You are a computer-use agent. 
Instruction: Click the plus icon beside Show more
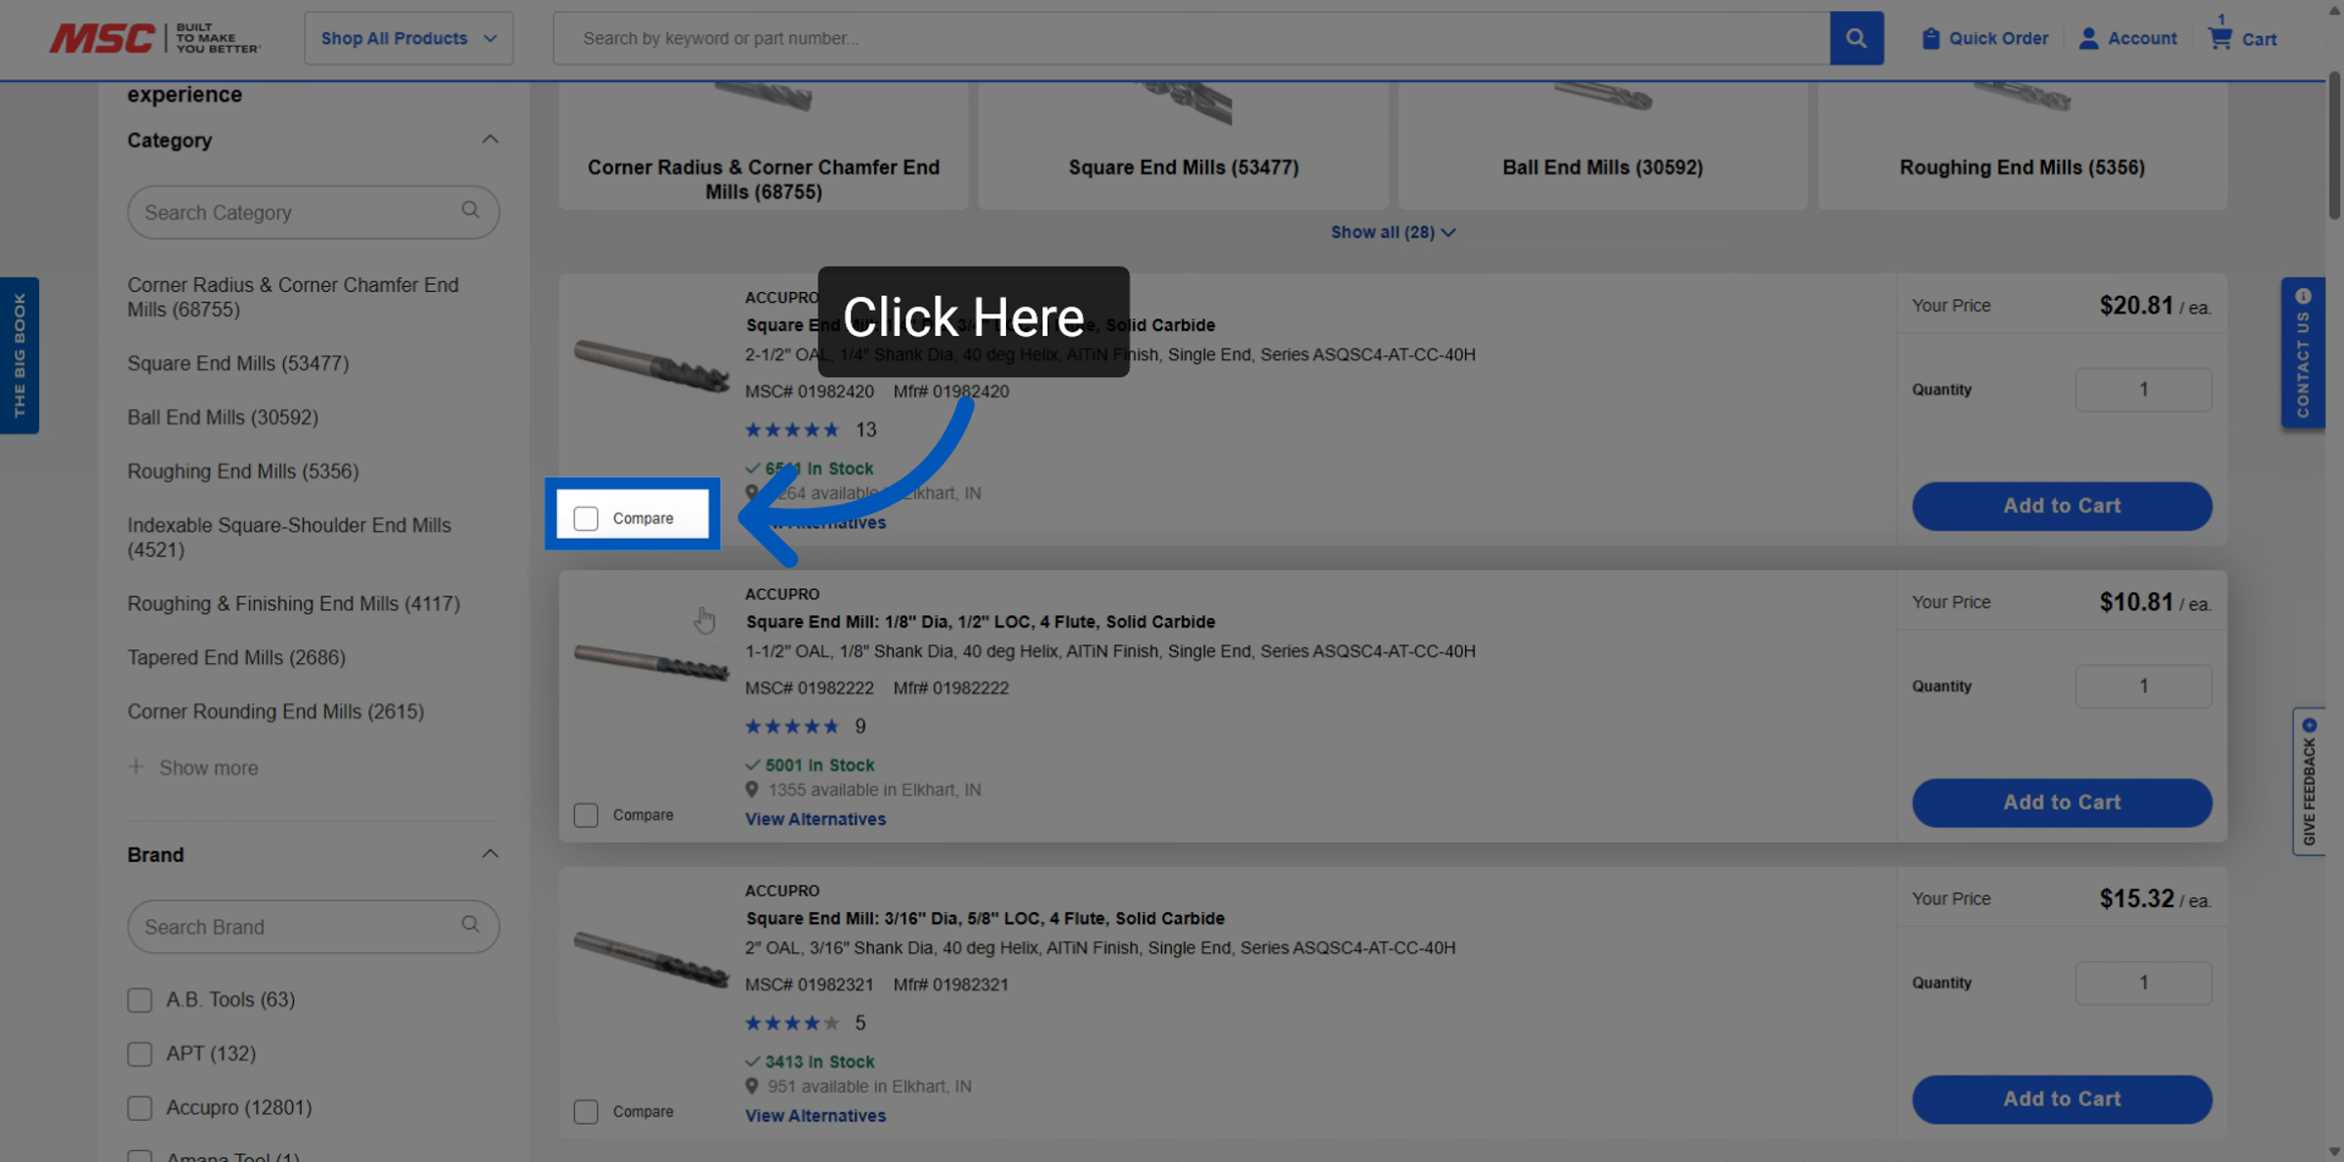(x=136, y=767)
